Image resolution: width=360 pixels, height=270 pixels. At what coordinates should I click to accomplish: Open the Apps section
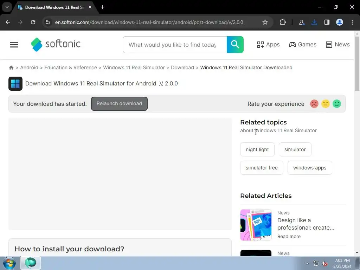pyautogui.click(x=268, y=45)
